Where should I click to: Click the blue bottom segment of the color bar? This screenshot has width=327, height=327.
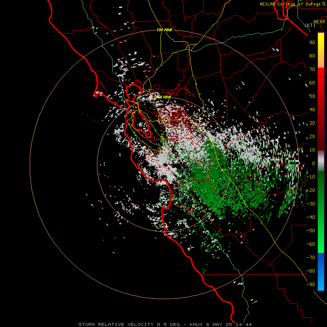coord(321,272)
